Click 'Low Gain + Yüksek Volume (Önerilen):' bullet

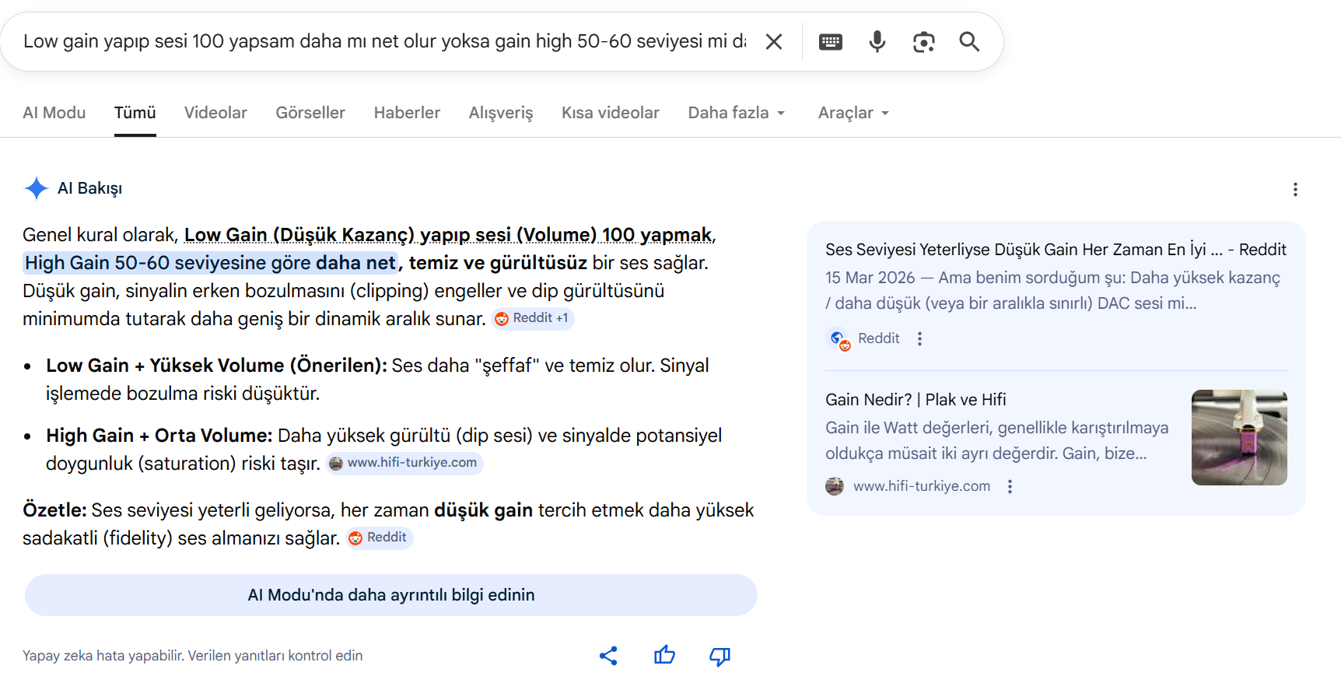point(216,366)
